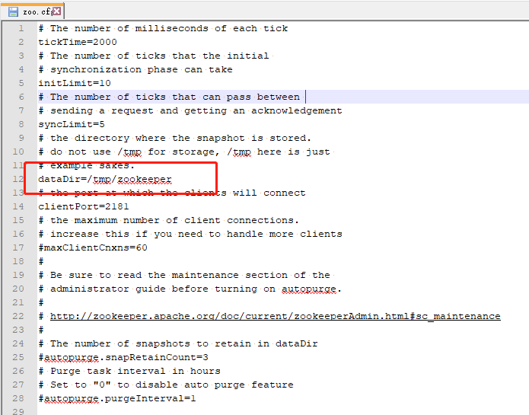Screen dimensions: 529x415
Task: Click comment 'The number of snapshots to retain in dataDir'
Action: point(184,344)
